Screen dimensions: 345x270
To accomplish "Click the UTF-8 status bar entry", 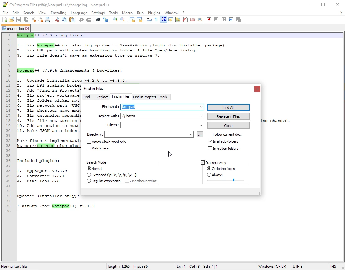I will [297, 267].
